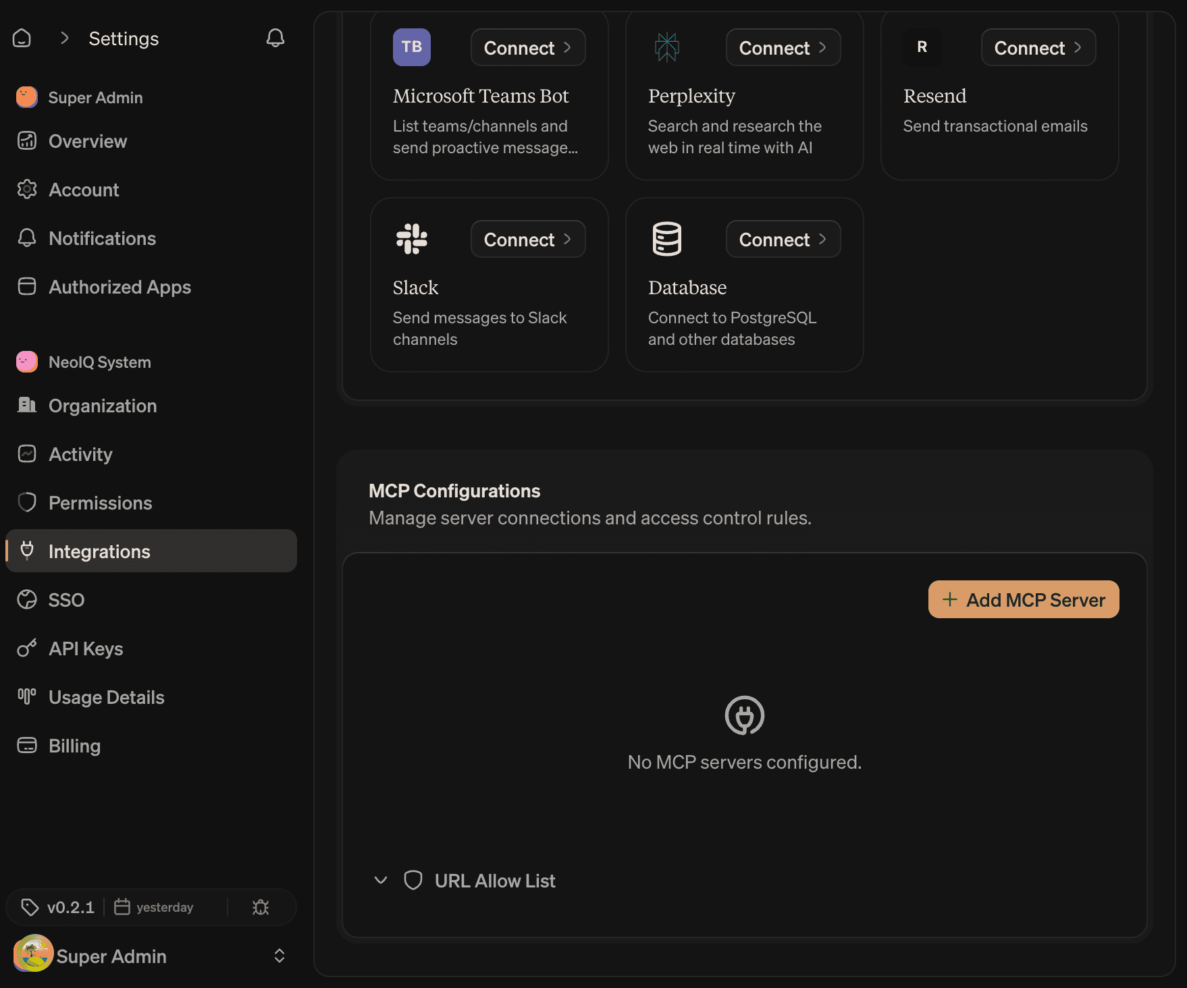Viewport: 1187px width, 988px height.
Task: Click the 'Search and research the web' description
Action: pyautogui.click(x=735, y=137)
